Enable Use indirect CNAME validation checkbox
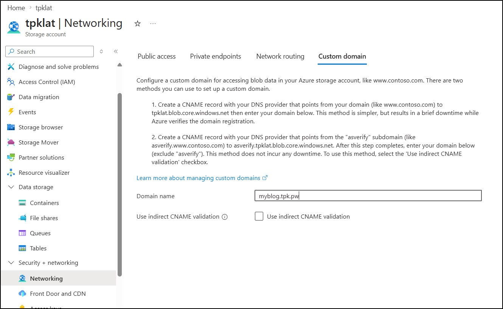Screen dimensions: 503x309 (259, 216)
